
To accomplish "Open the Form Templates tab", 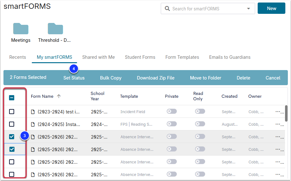I will (x=182, y=57).
